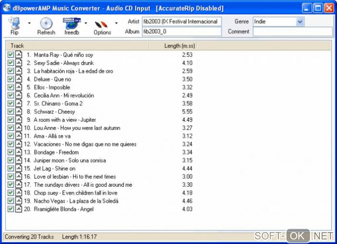
Task: Open the Genre combo box showing Indie
Action: click(279, 21)
